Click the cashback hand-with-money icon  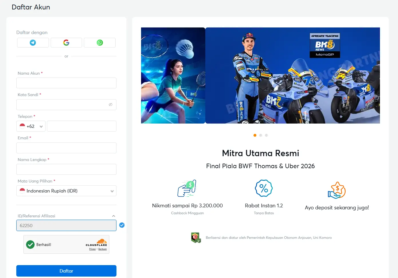click(x=187, y=188)
